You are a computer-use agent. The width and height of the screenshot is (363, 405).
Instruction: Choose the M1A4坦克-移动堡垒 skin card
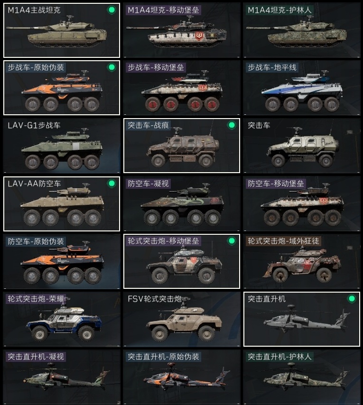pyautogui.click(x=182, y=30)
